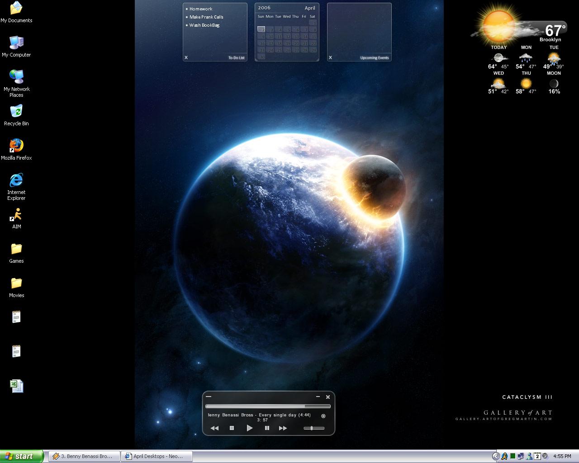Select April 2 on the calendar widget
The width and height of the screenshot is (579, 463).
point(261,29)
